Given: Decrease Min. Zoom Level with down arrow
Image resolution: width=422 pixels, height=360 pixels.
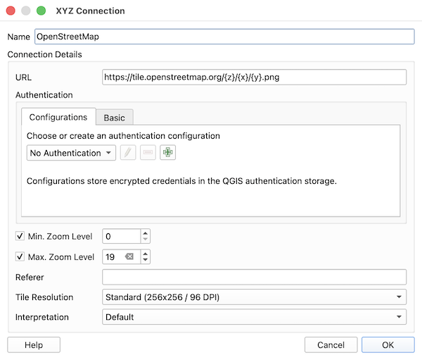Looking at the screenshot, I should 146,240.
